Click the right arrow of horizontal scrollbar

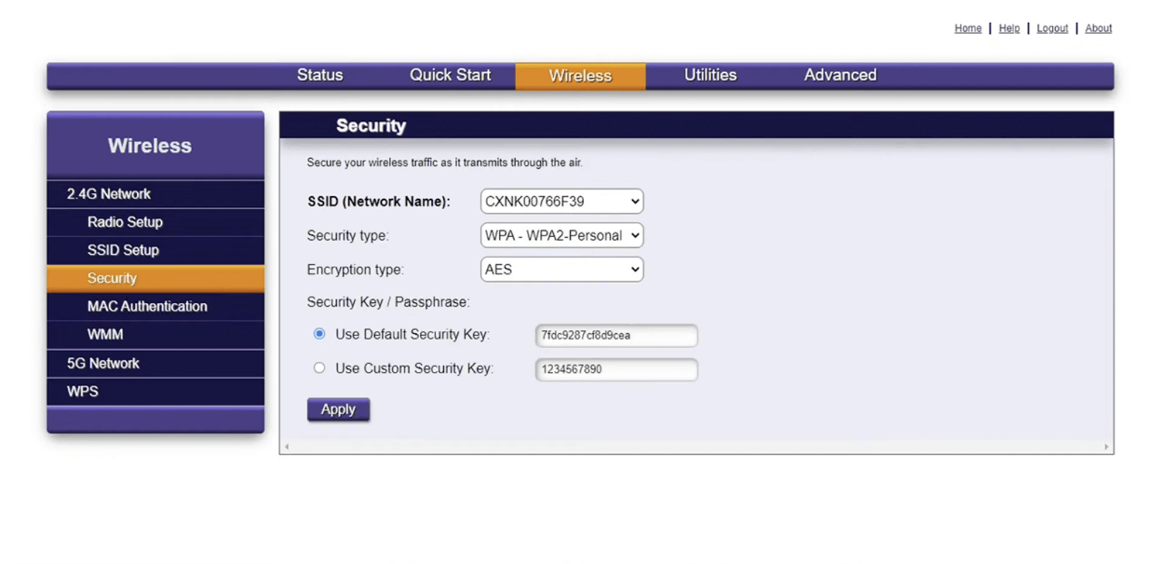1106,447
